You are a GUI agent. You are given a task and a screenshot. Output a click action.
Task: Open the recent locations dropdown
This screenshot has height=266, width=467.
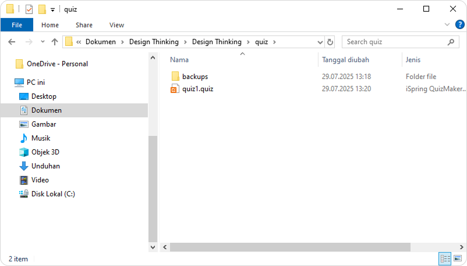pos(43,42)
